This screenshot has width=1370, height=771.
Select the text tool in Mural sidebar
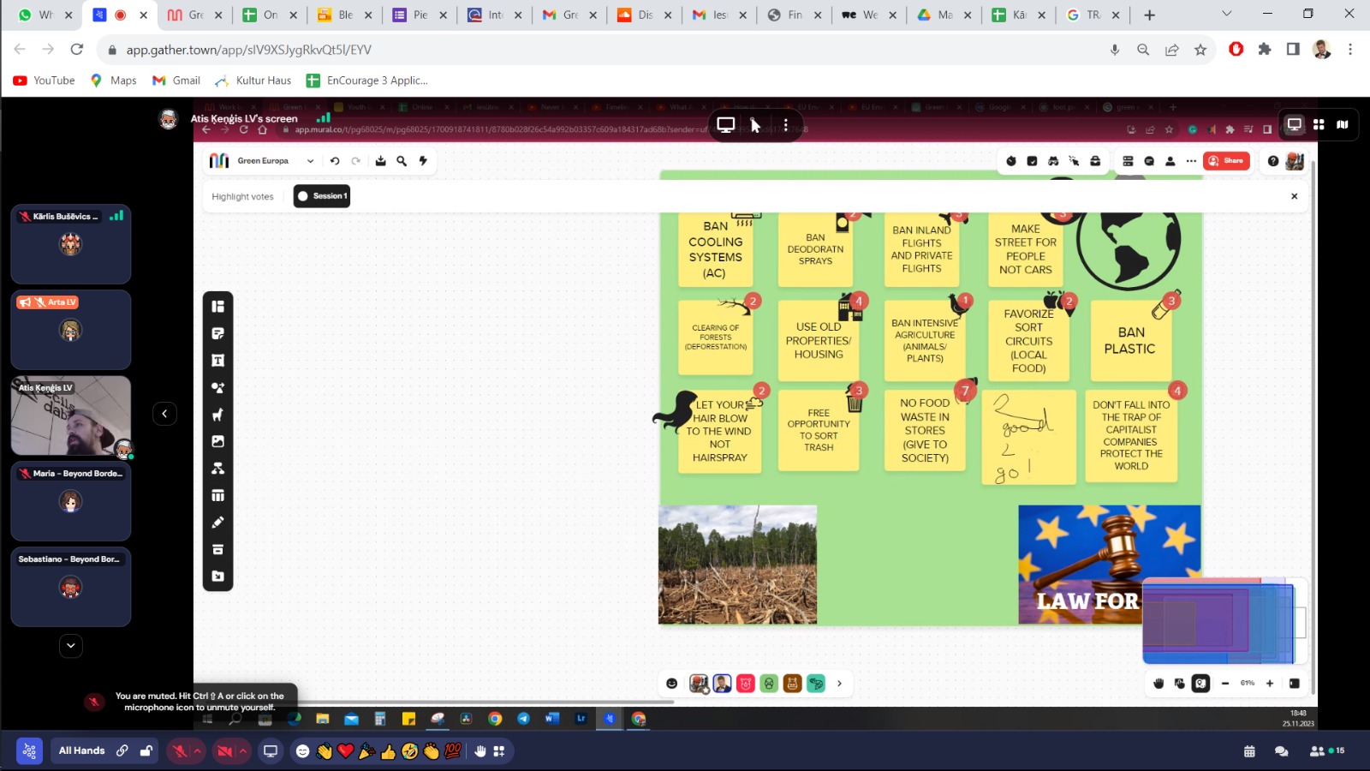point(218,361)
